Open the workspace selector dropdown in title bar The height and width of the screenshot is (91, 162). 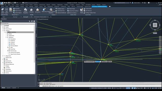point(30,3)
